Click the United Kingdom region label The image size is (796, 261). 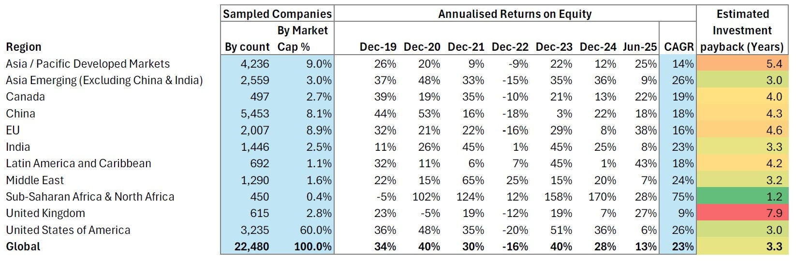click(45, 213)
